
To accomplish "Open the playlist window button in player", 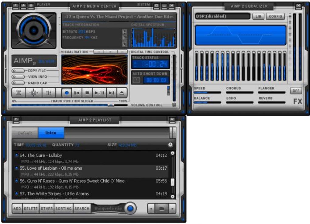I will coord(18,93).
